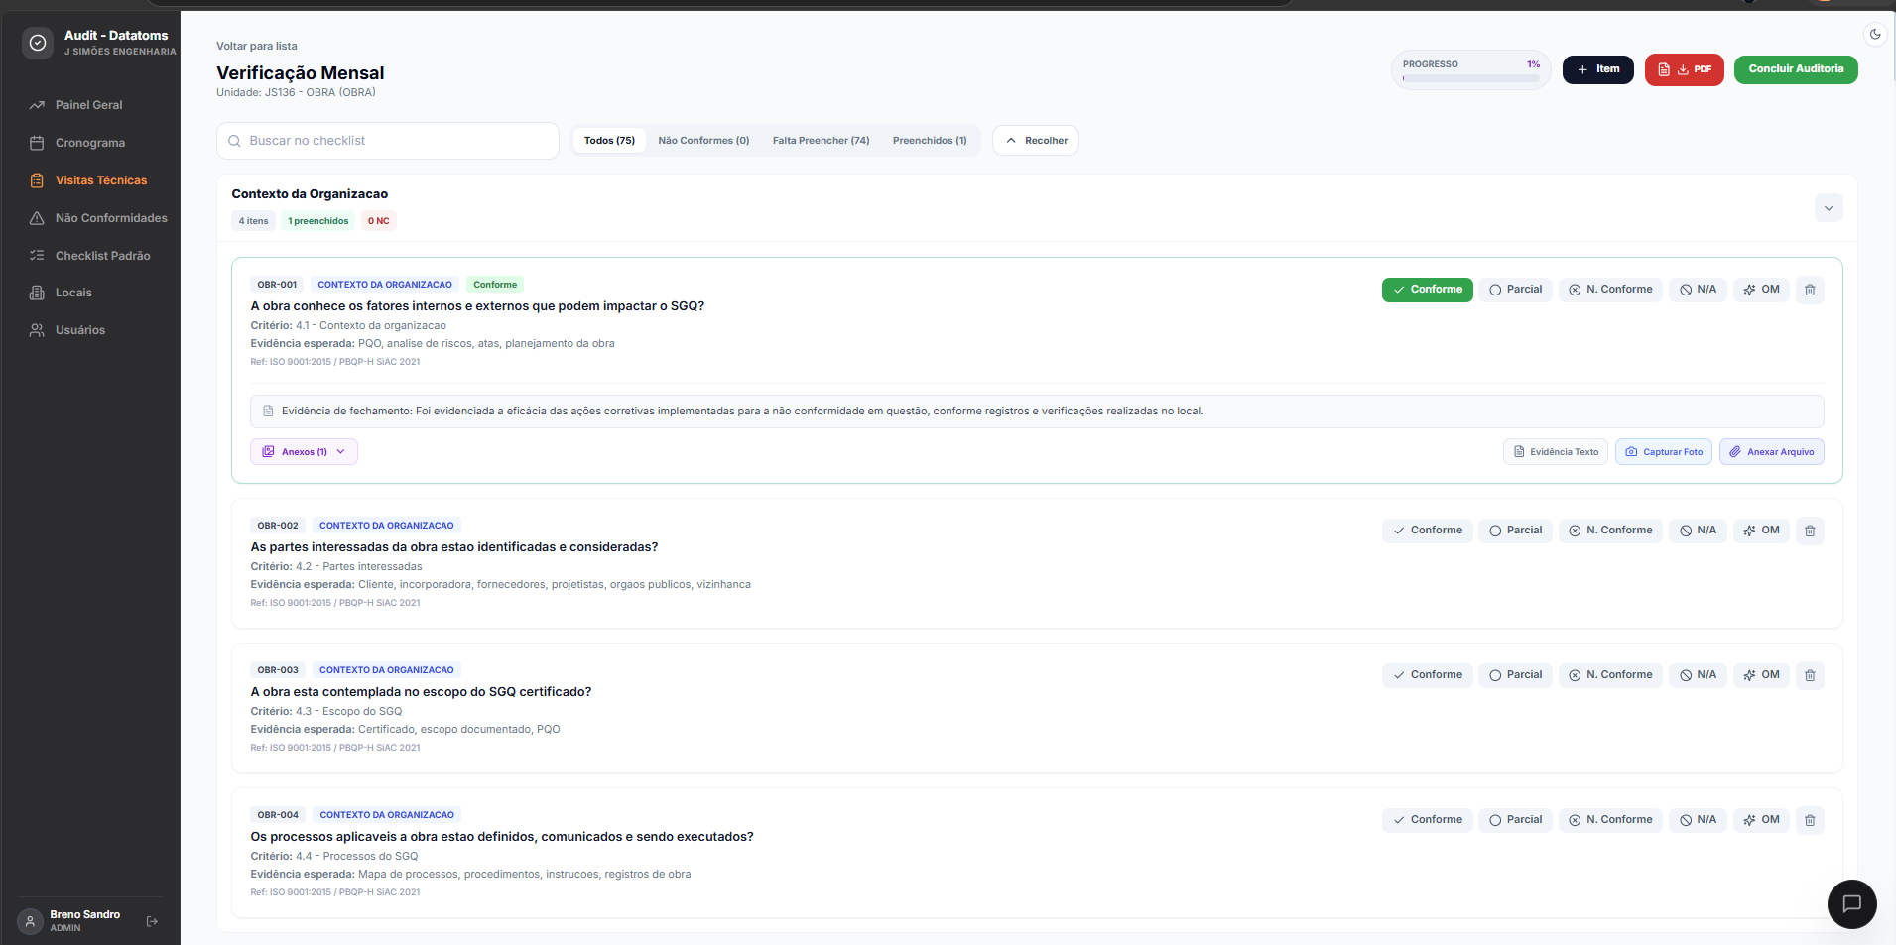Image resolution: width=1896 pixels, height=945 pixels.
Task: Click Capturar Foto for OBR-001
Action: point(1664,452)
